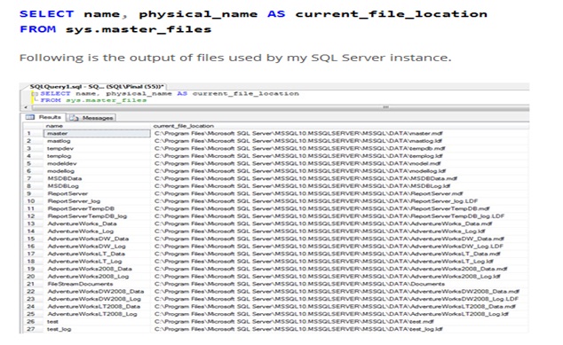Select the 'modellog' name cell

coord(97,171)
